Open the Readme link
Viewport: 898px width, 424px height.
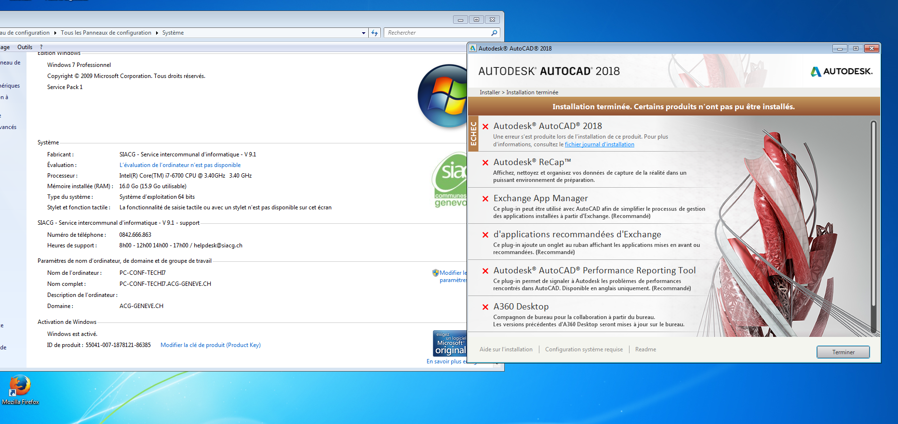(x=645, y=349)
